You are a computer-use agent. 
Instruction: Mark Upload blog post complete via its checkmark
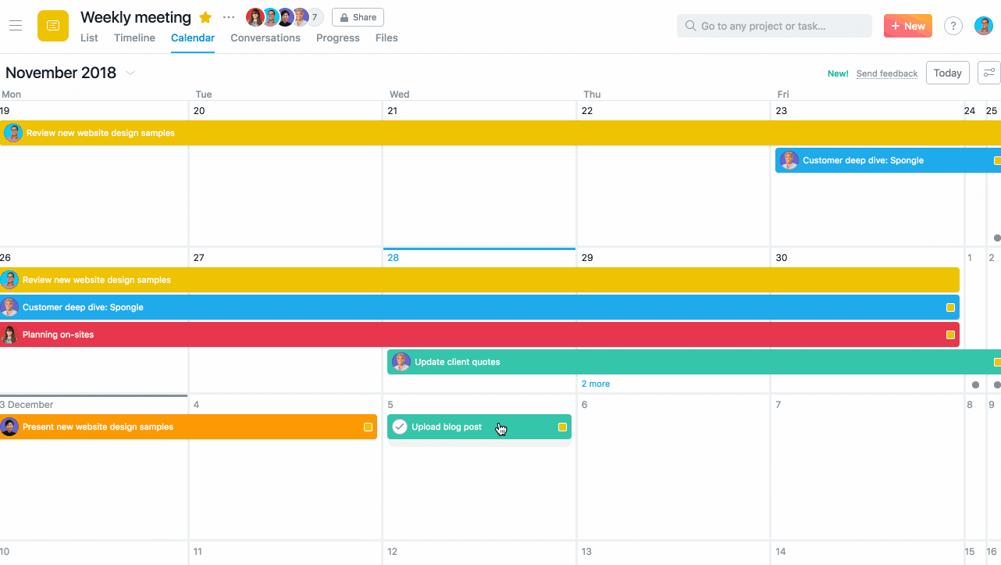[400, 427]
